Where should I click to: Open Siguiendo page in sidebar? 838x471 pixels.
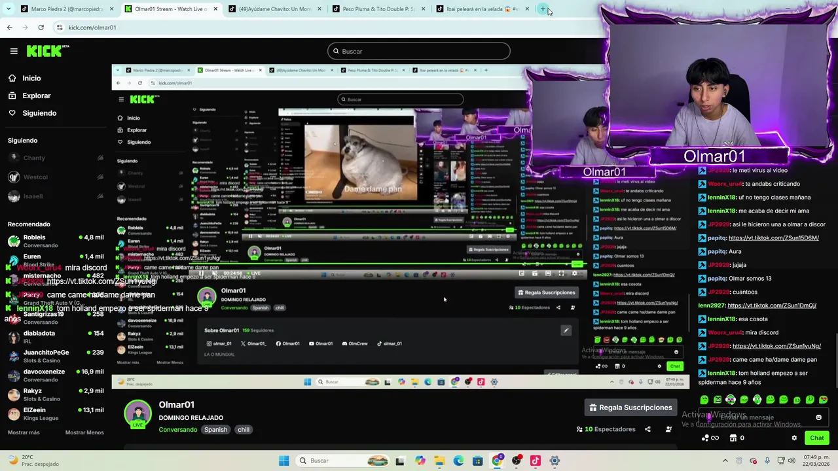coord(39,113)
